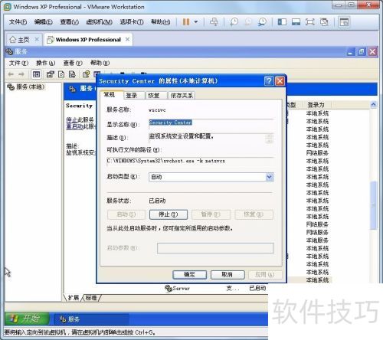The width and height of the screenshot is (383, 340).
Task: Open the VMware 选项卡(T) menu
Action: point(132,22)
